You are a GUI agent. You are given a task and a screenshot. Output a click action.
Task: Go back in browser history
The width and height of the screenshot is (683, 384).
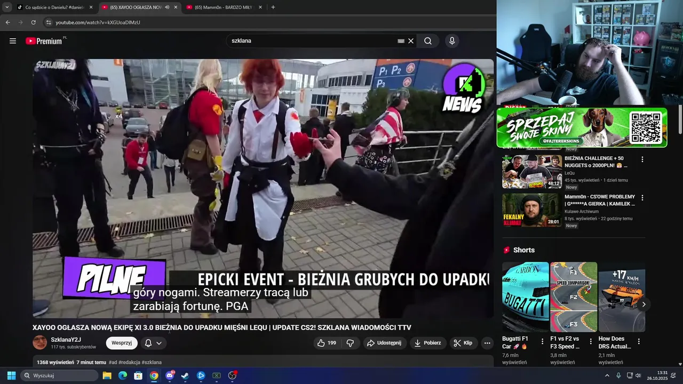tap(7, 22)
